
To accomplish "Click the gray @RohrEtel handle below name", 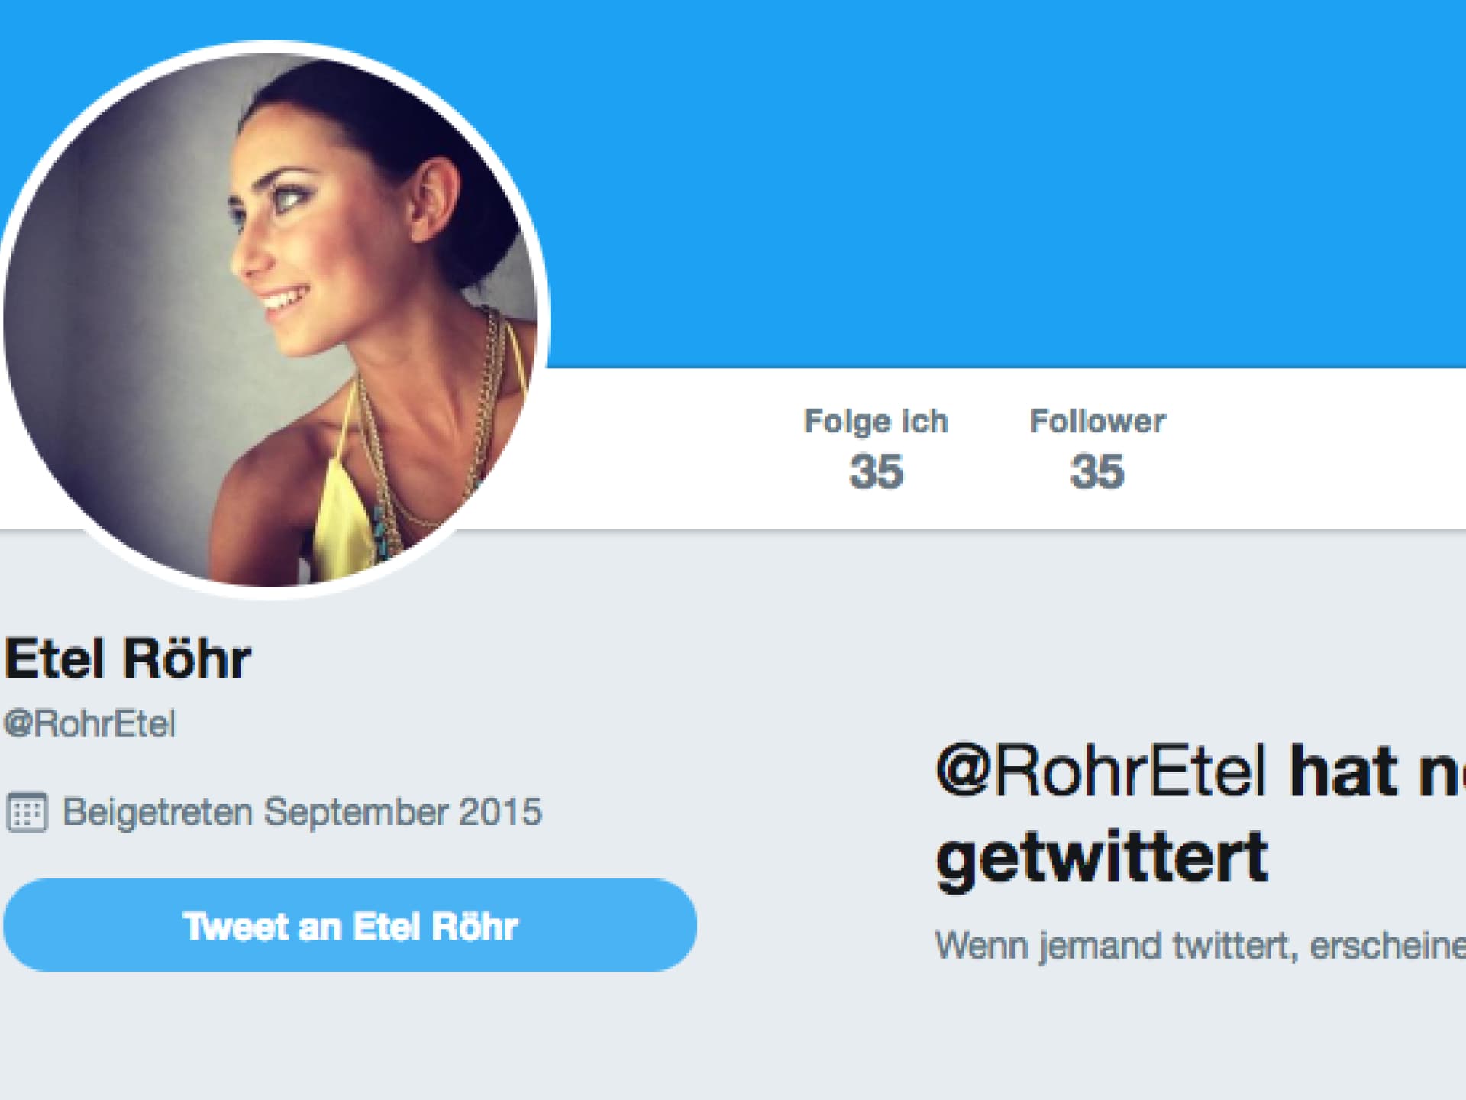I will pos(89,724).
